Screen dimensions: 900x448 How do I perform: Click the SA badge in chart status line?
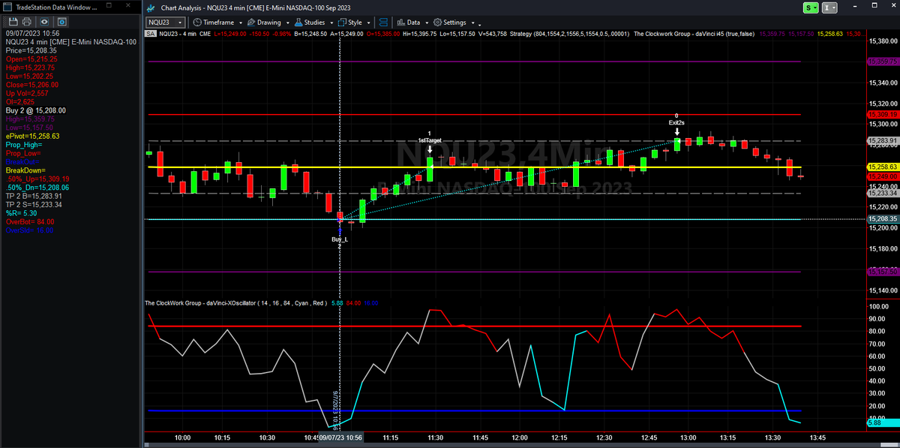pos(151,34)
